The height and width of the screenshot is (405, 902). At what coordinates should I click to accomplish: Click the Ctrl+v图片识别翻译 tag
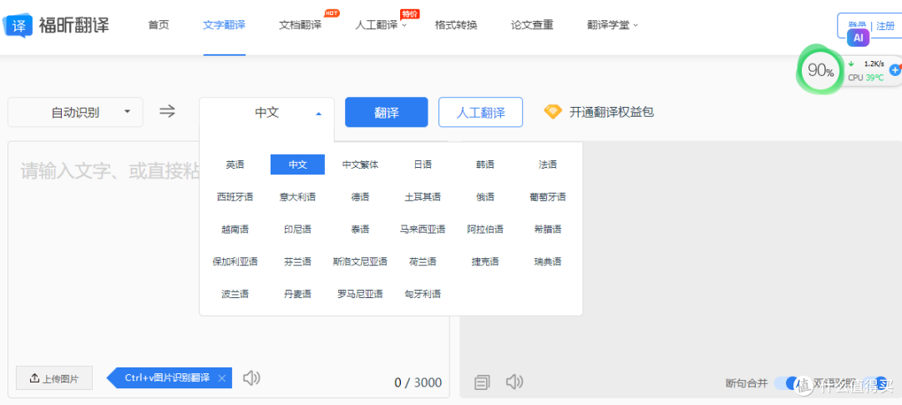pos(167,378)
